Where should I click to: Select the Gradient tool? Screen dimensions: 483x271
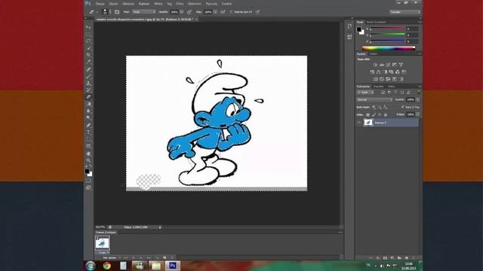point(88,104)
